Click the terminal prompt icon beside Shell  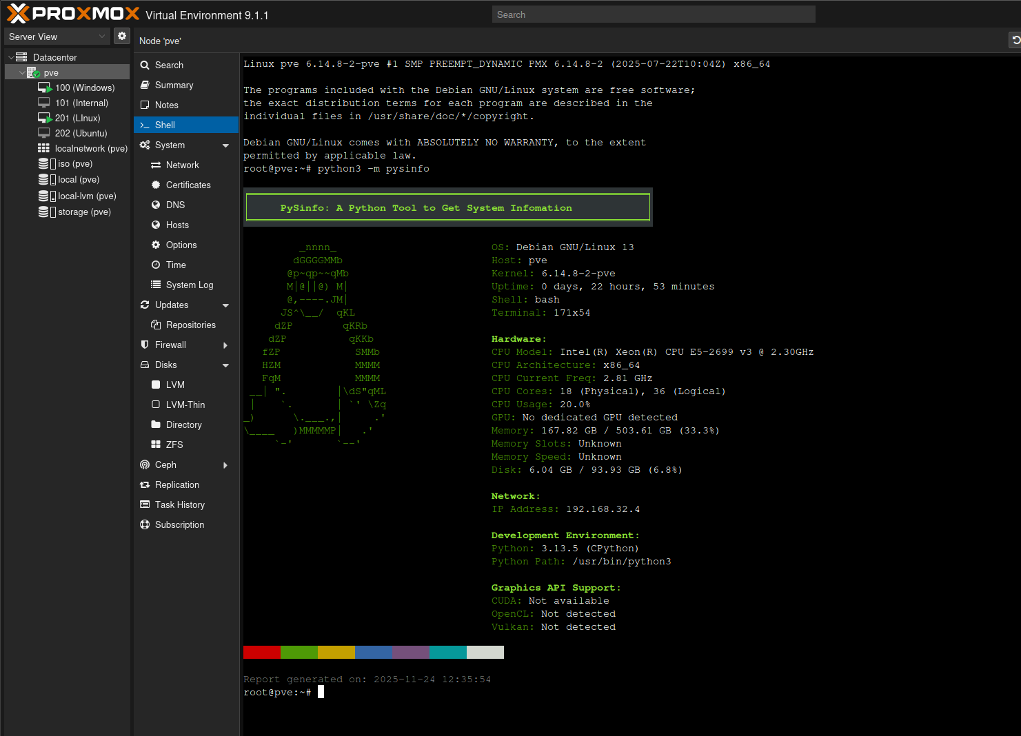tap(145, 125)
